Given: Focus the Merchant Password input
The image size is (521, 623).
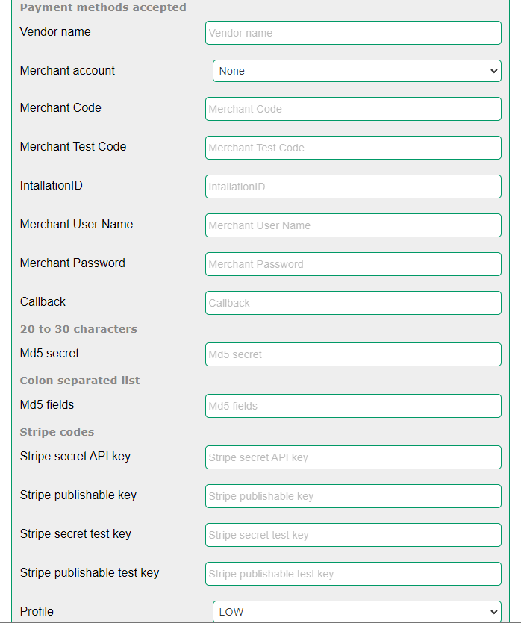Looking at the screenshot, I should 352,264.
